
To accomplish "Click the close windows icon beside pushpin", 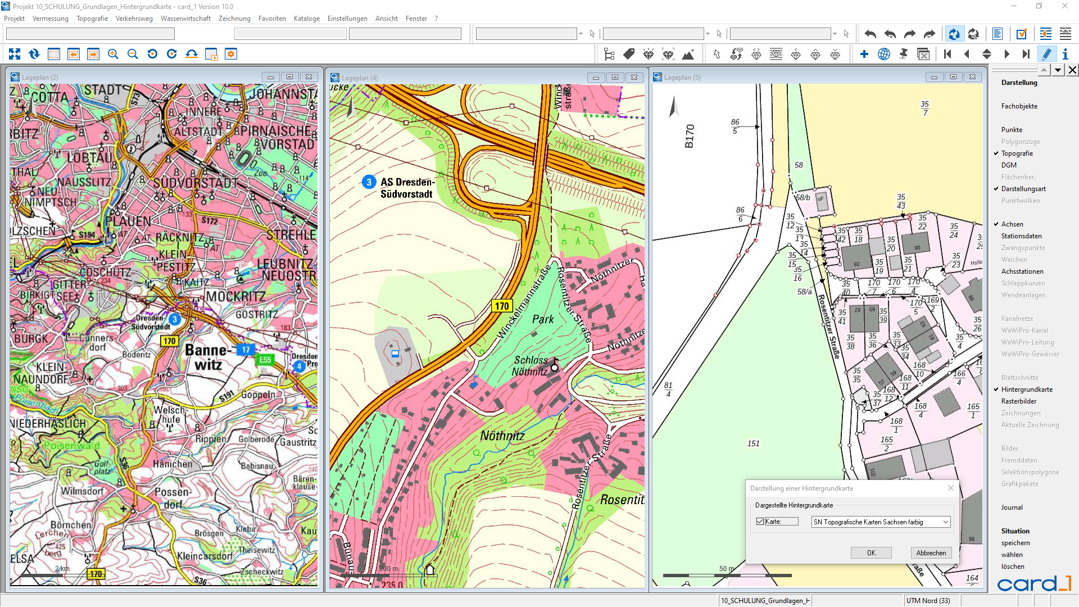I will (923, 54).
